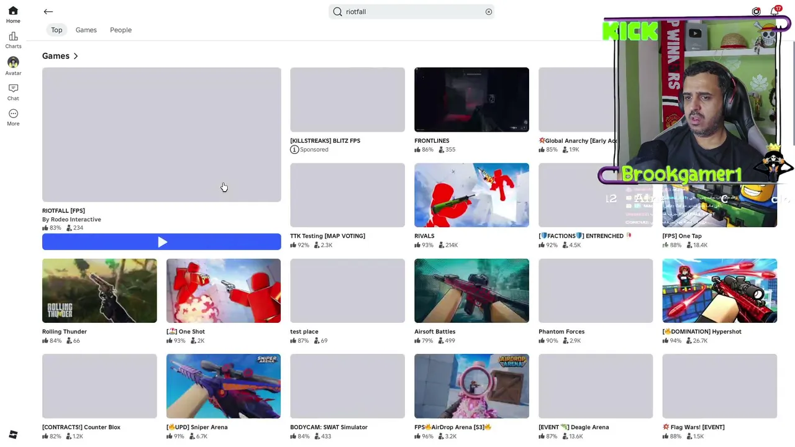This screenshot has width=795, height=447.
Task: Open the Phantom Forces game title
Action: pos(561,332)
